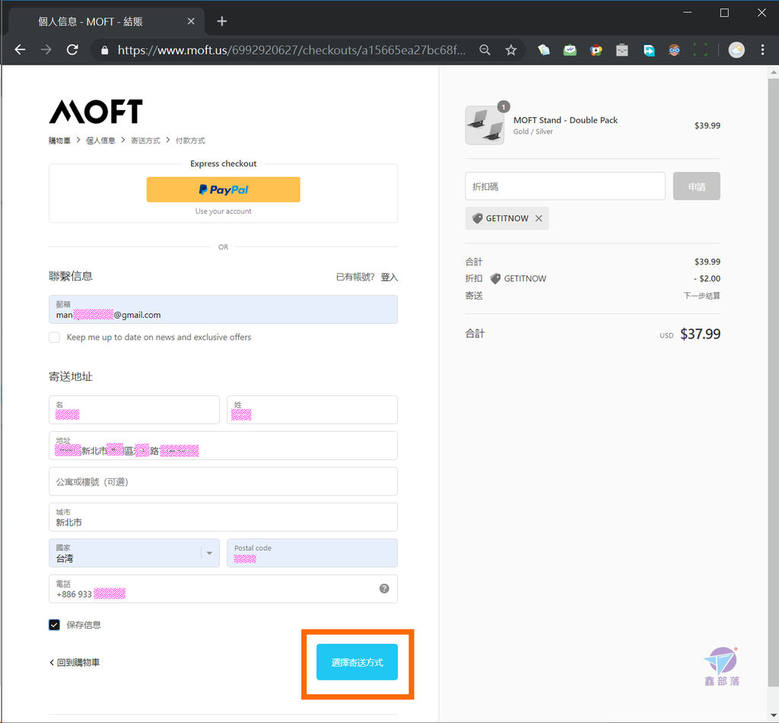Focus the 電話 phone field
The width and height of the screenshot is (779, 723).
(223, 589)
